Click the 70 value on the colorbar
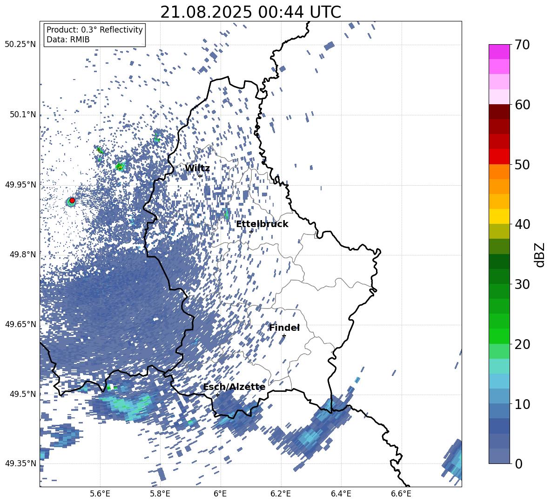The image size is (551, 503). pyautogui.click(x=522, y=45)
